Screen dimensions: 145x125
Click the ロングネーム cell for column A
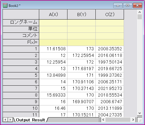(53, 23)
